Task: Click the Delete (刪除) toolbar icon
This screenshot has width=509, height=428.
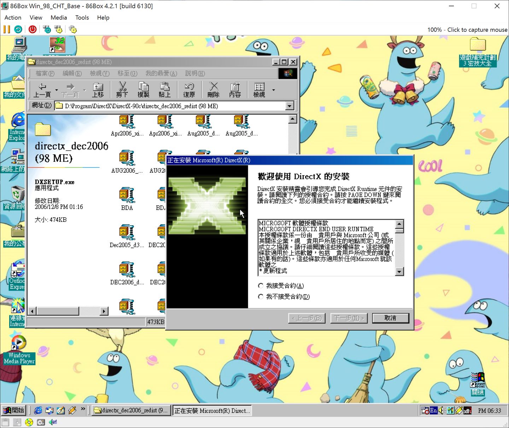Action: click(x=213, y=90)
